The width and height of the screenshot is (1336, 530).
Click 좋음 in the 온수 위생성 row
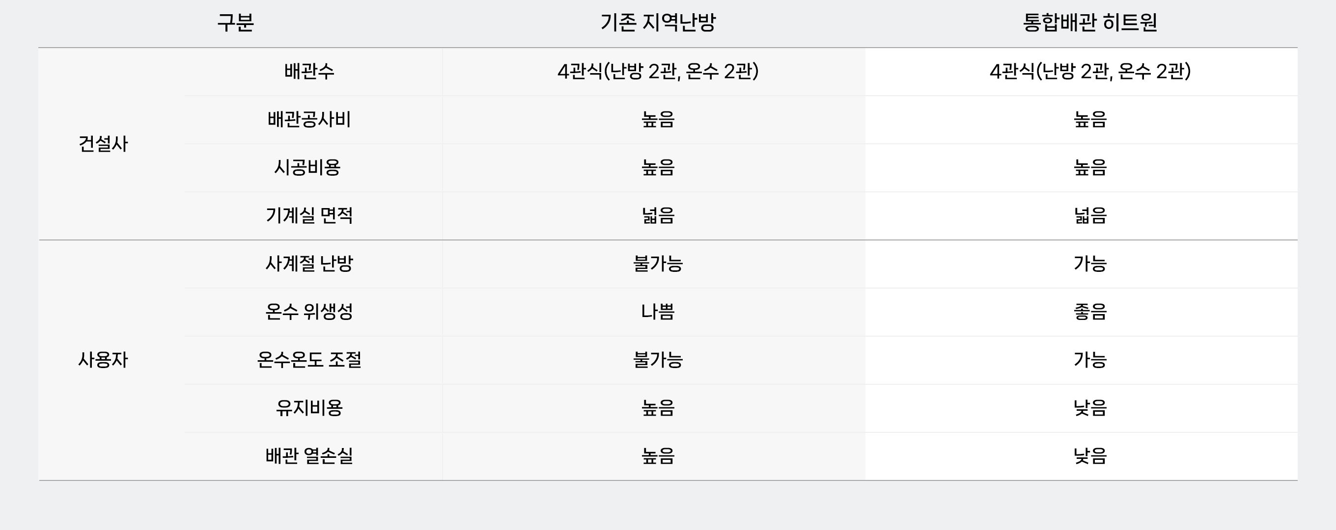tap(1090, 312)
